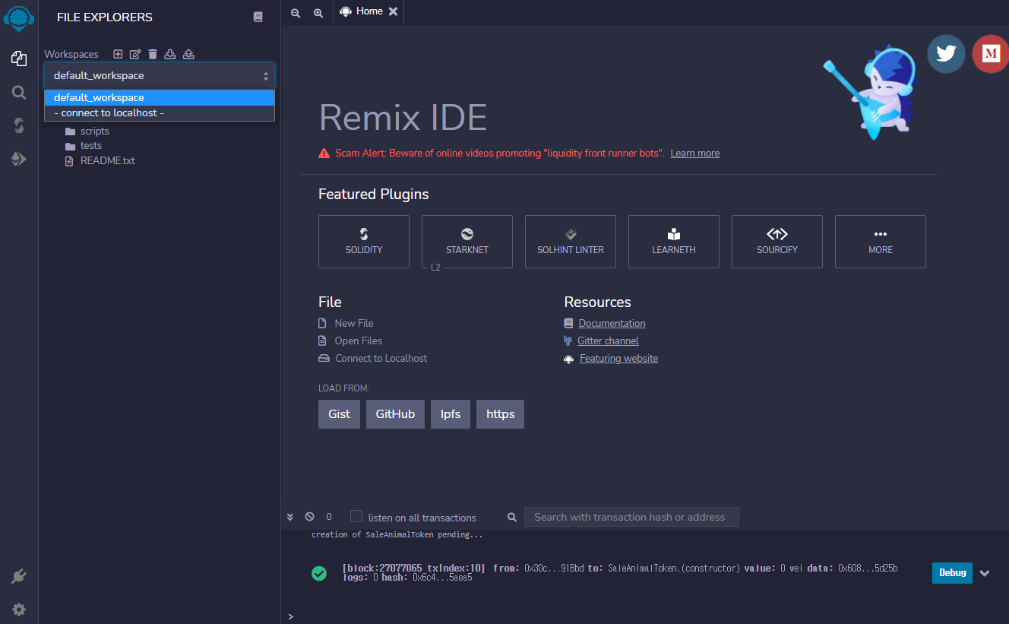Click the Remix mascot image

pyautogui.click(x=871, y=92)
